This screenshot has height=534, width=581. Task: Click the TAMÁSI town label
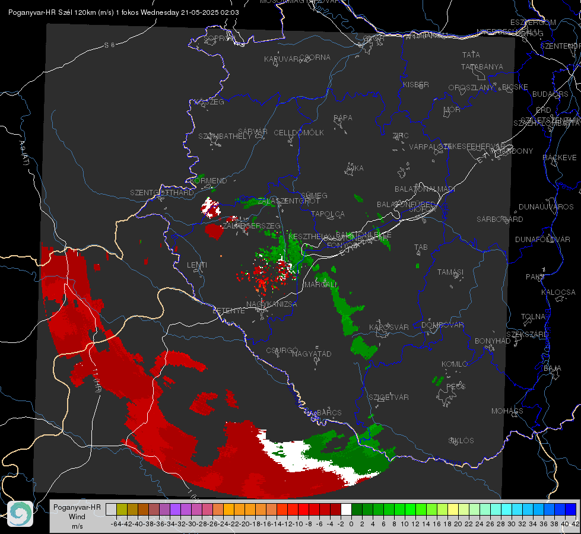450,272
